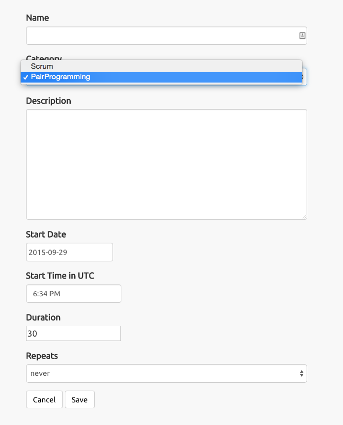Choose the Scrum category option
This screenshot has height=425, width=343.
click(x=42, y=66)
